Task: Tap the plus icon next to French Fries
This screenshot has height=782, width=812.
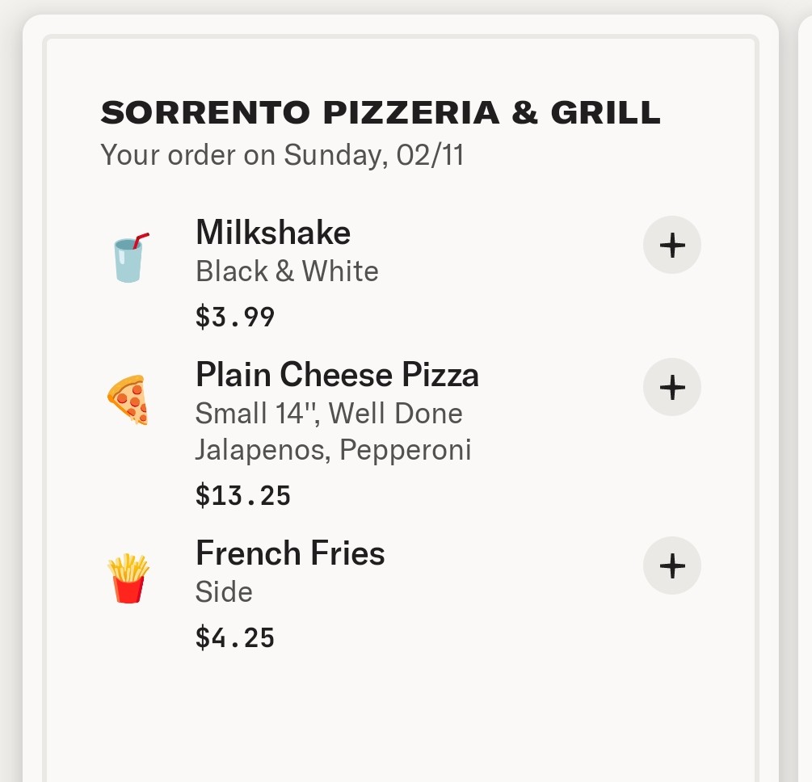Action: (671, 565)
